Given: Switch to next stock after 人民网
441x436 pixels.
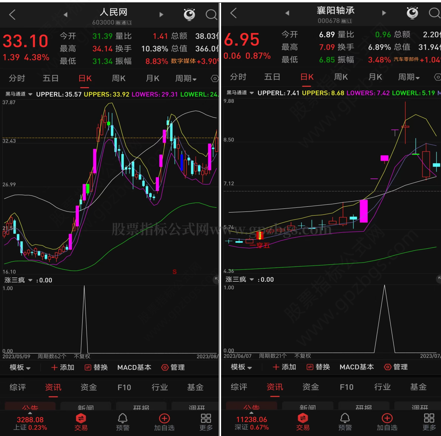Looking at the screenshot, I should (x=161, y=15).
